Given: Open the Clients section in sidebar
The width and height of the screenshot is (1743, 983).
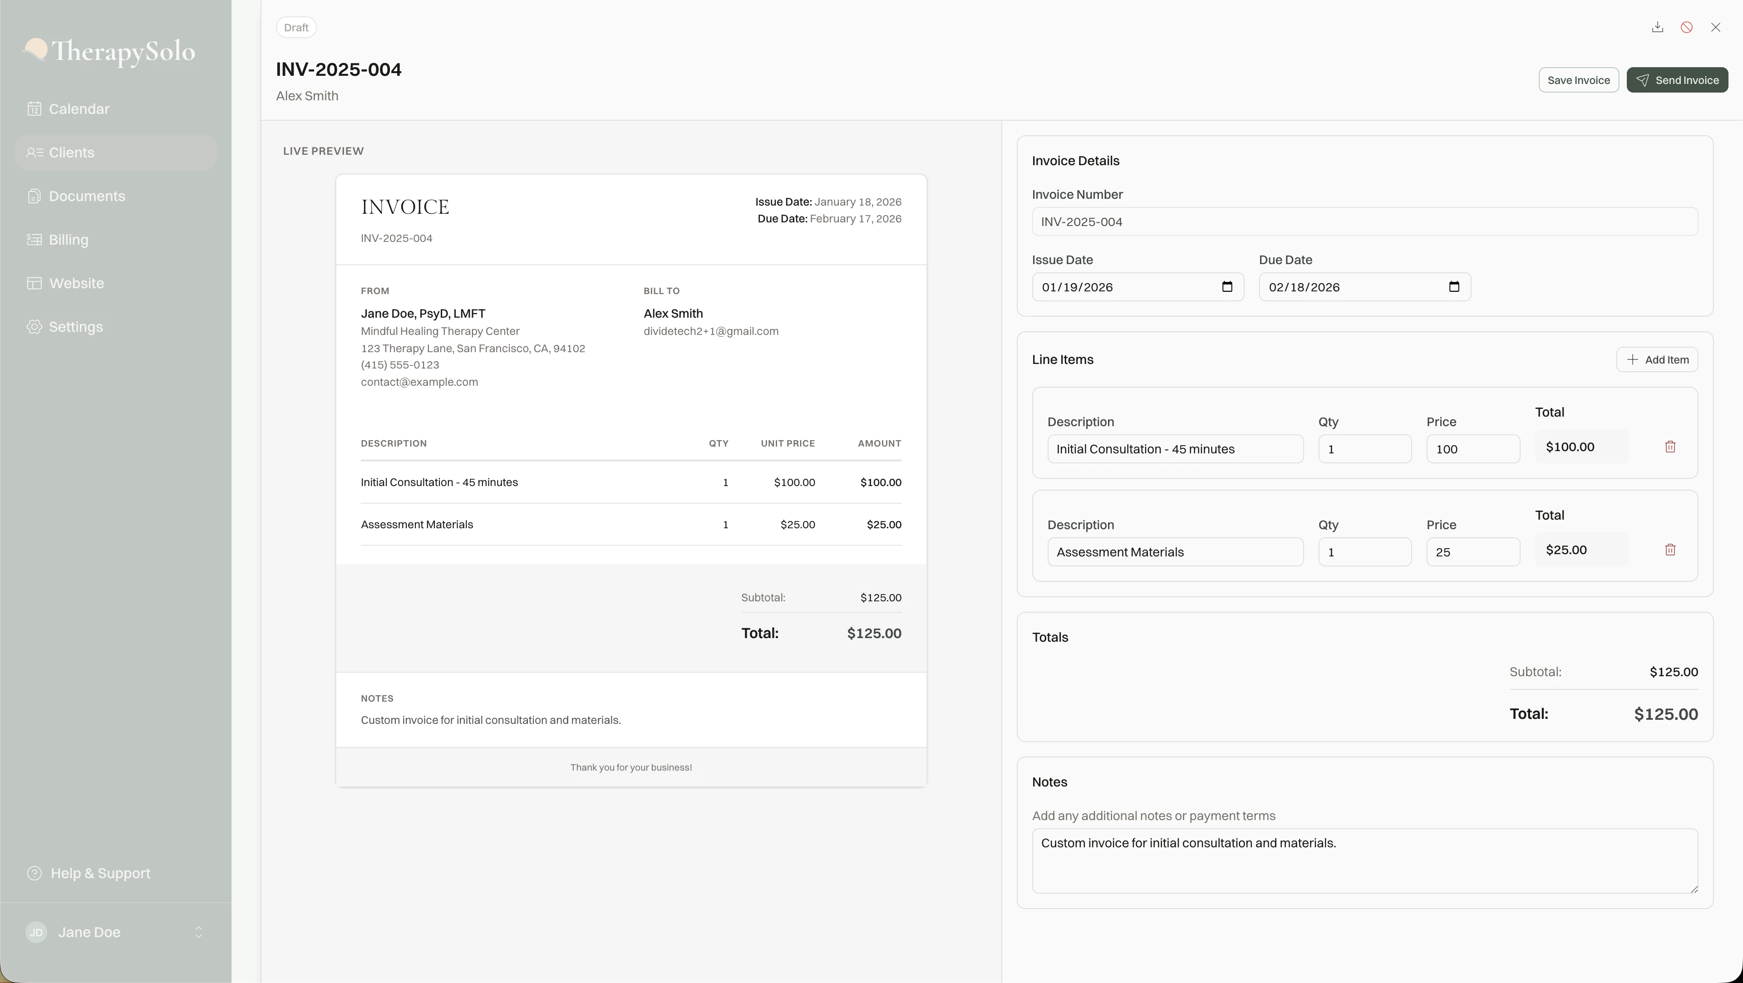Looking at the screenshot, I should point(71,152).
